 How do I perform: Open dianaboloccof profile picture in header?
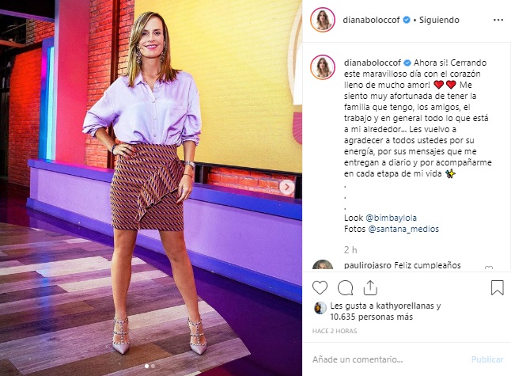pos(323,20)
